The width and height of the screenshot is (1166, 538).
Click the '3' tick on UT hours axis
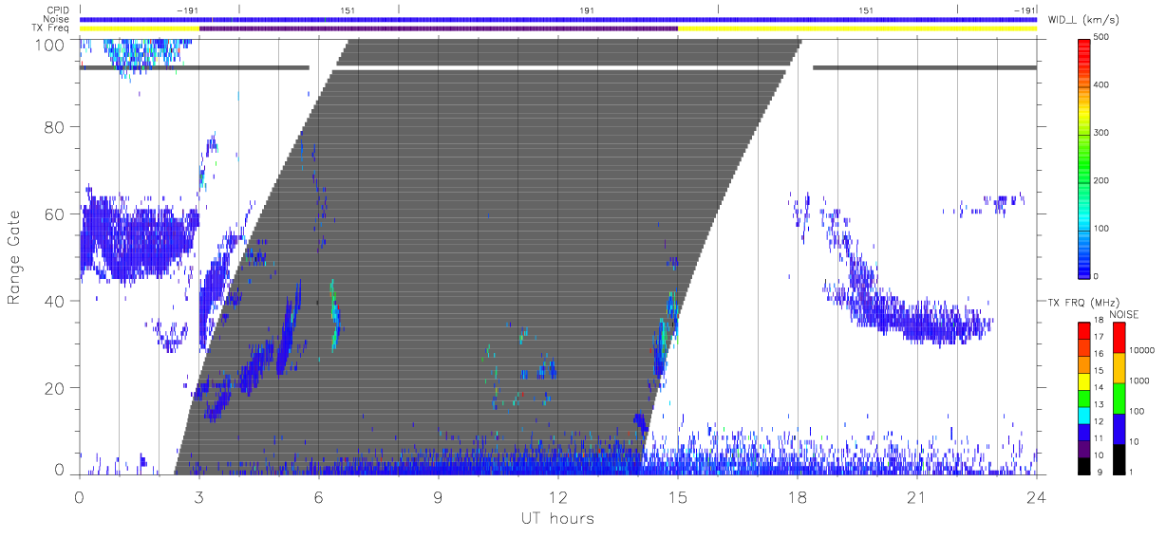pyautogui.click(x=198, y=495)
